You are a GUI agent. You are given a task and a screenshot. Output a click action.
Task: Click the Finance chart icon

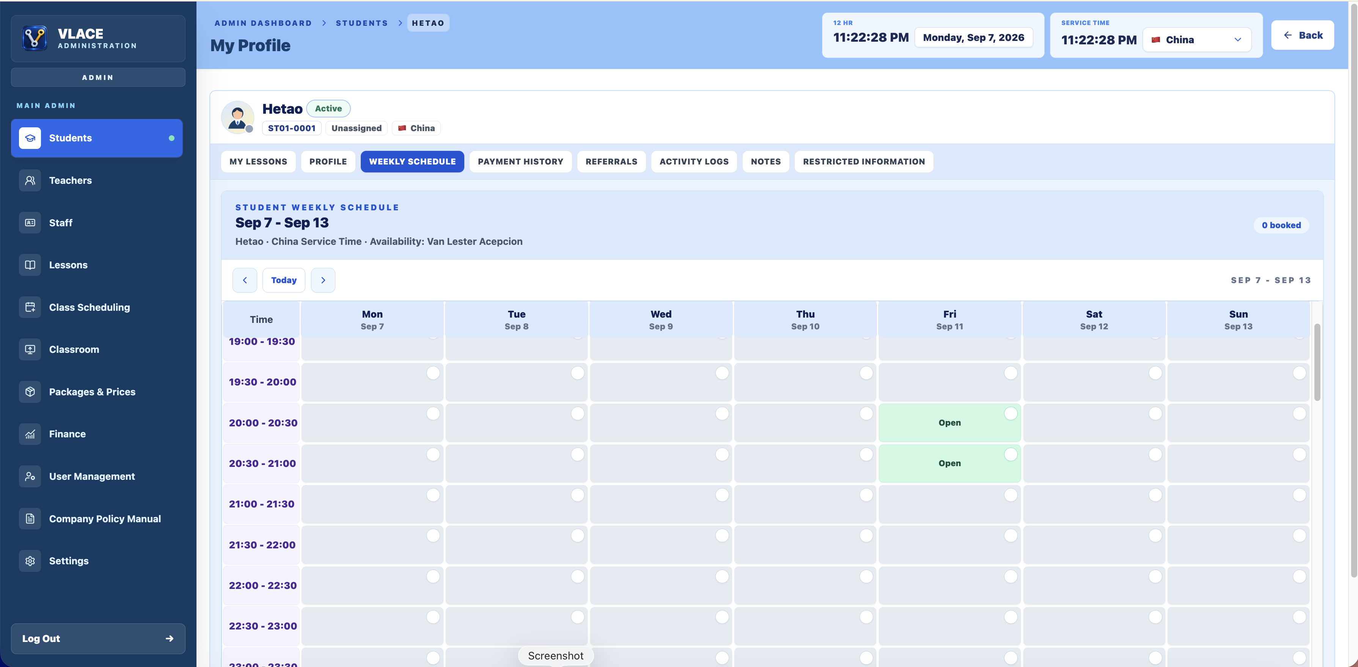tap(30, 434)
